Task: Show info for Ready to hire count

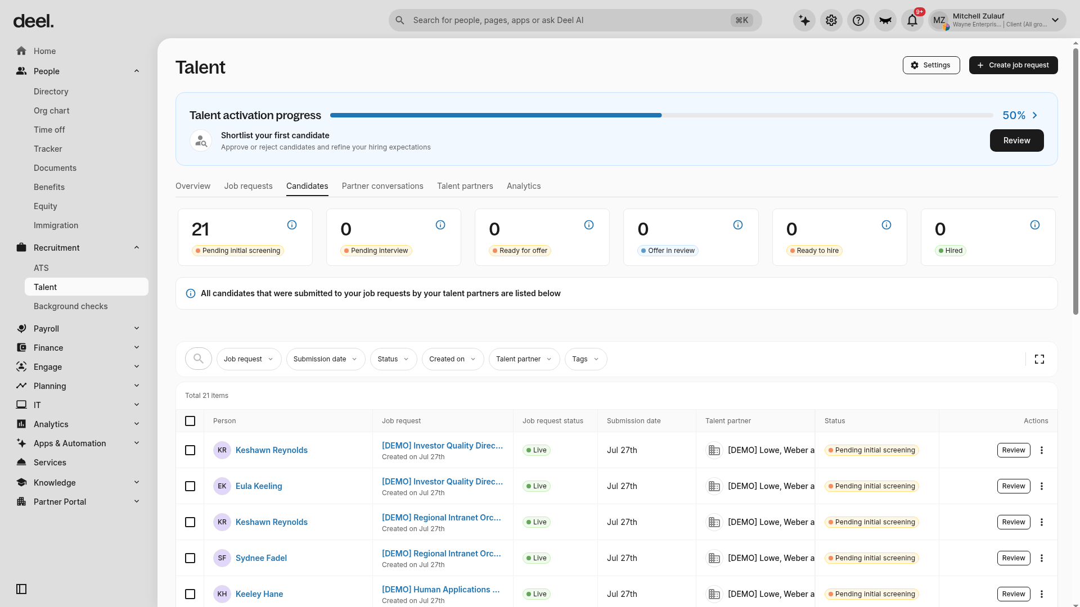Action: click(886, 225)
